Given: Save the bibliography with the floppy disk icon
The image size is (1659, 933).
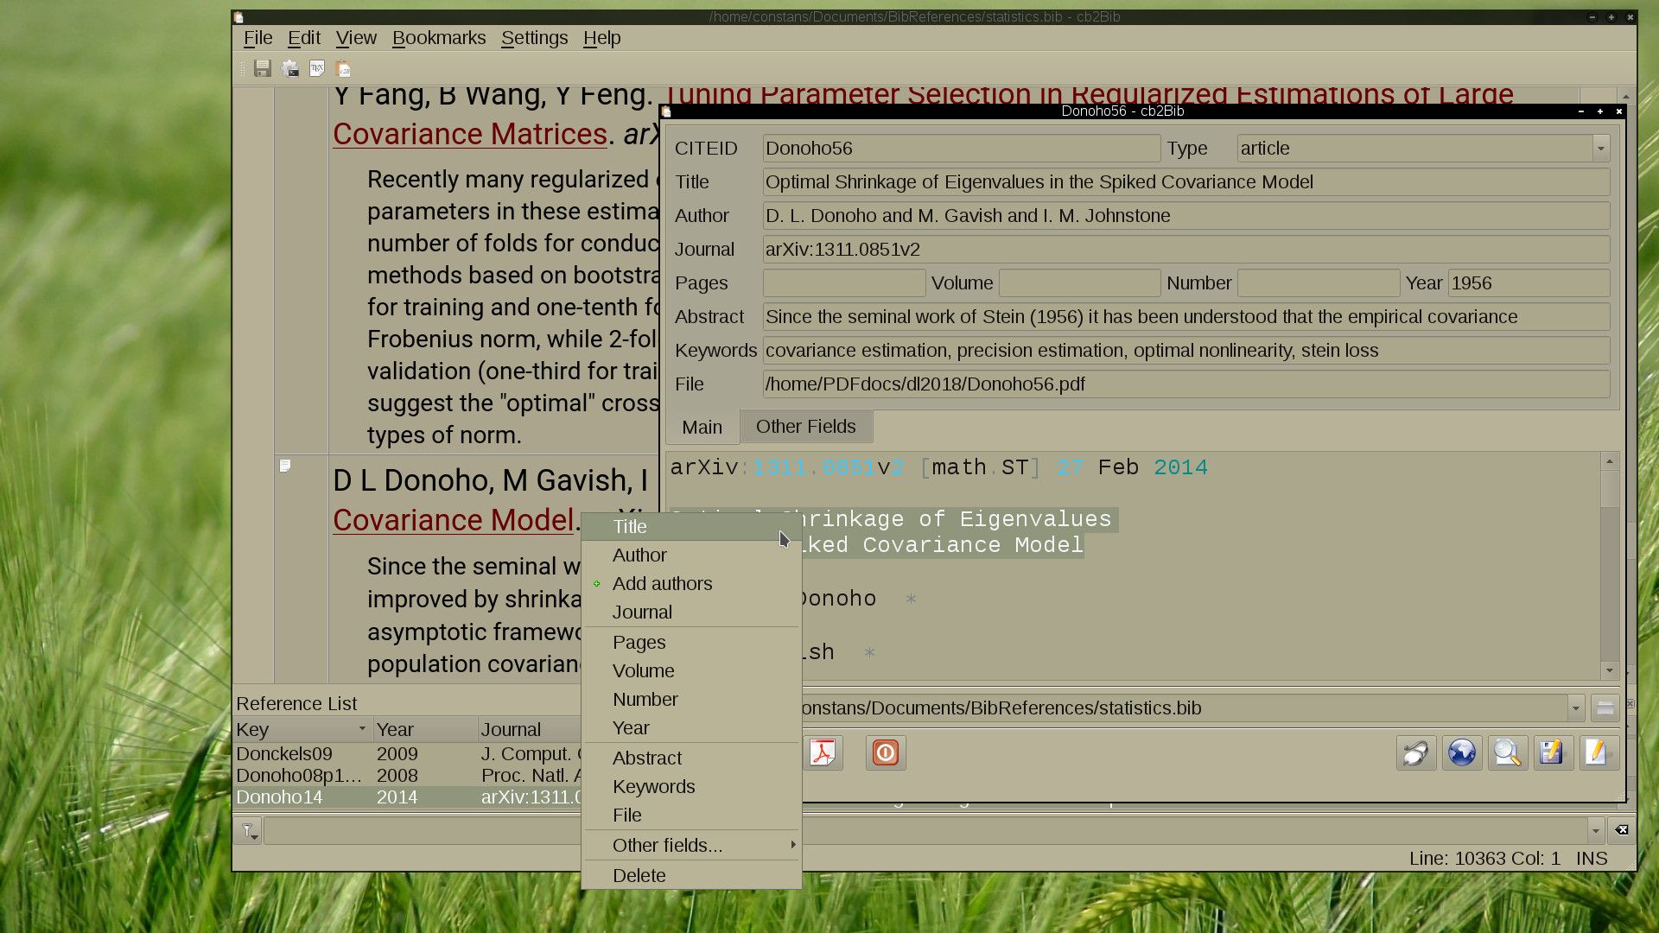Looking at the screenshot, I should [x=264, y=68].
